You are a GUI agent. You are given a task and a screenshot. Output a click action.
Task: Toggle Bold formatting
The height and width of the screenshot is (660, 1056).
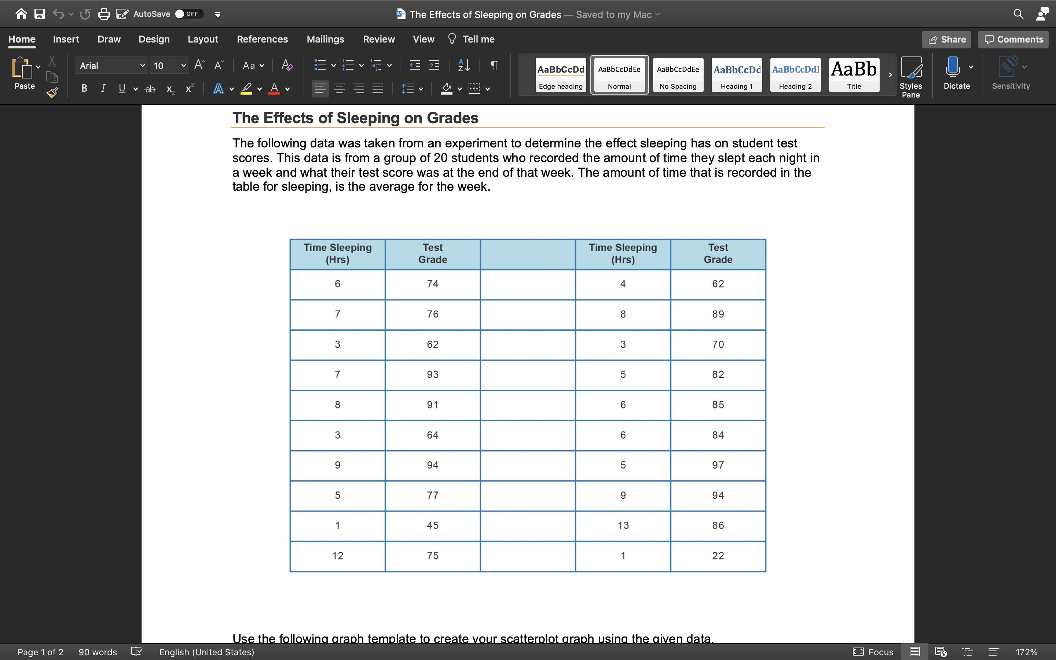[x=84, y=89]
